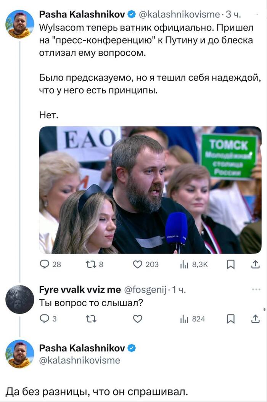This screenshot has height=402, width=267.
Task: Like the reply "Ты вопрос то слышал?"
Action: (137, 318)
